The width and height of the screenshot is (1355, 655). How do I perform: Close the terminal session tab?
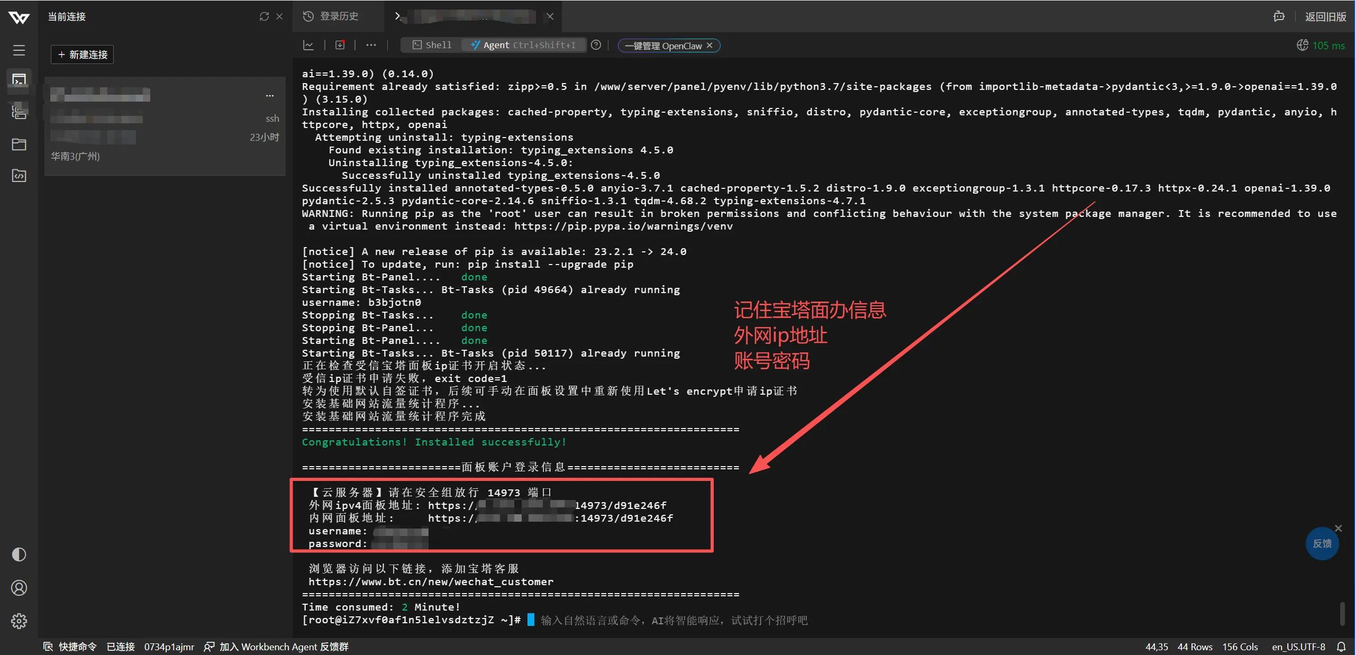[x=550, y=16]
